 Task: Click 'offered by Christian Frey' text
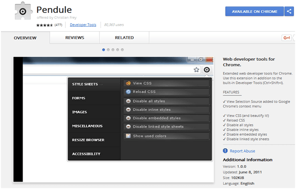(x=57, y=17)
